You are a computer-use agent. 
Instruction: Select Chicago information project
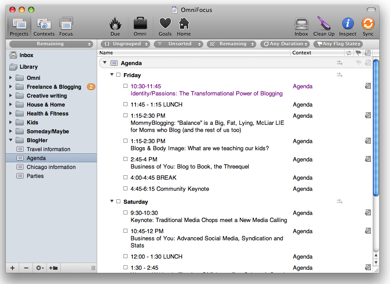click(x=51, y=167)
